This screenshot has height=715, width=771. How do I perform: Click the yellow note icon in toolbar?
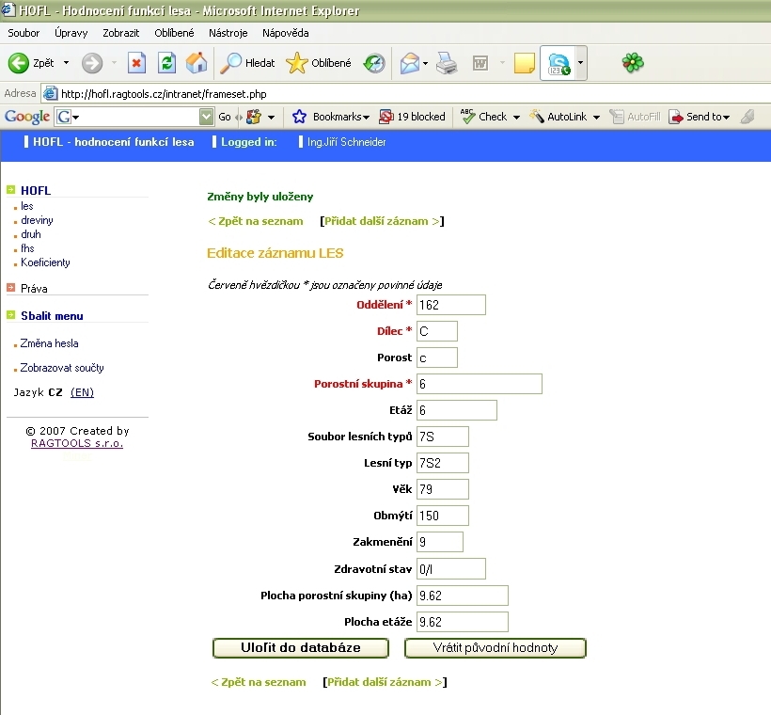point(524,63)
